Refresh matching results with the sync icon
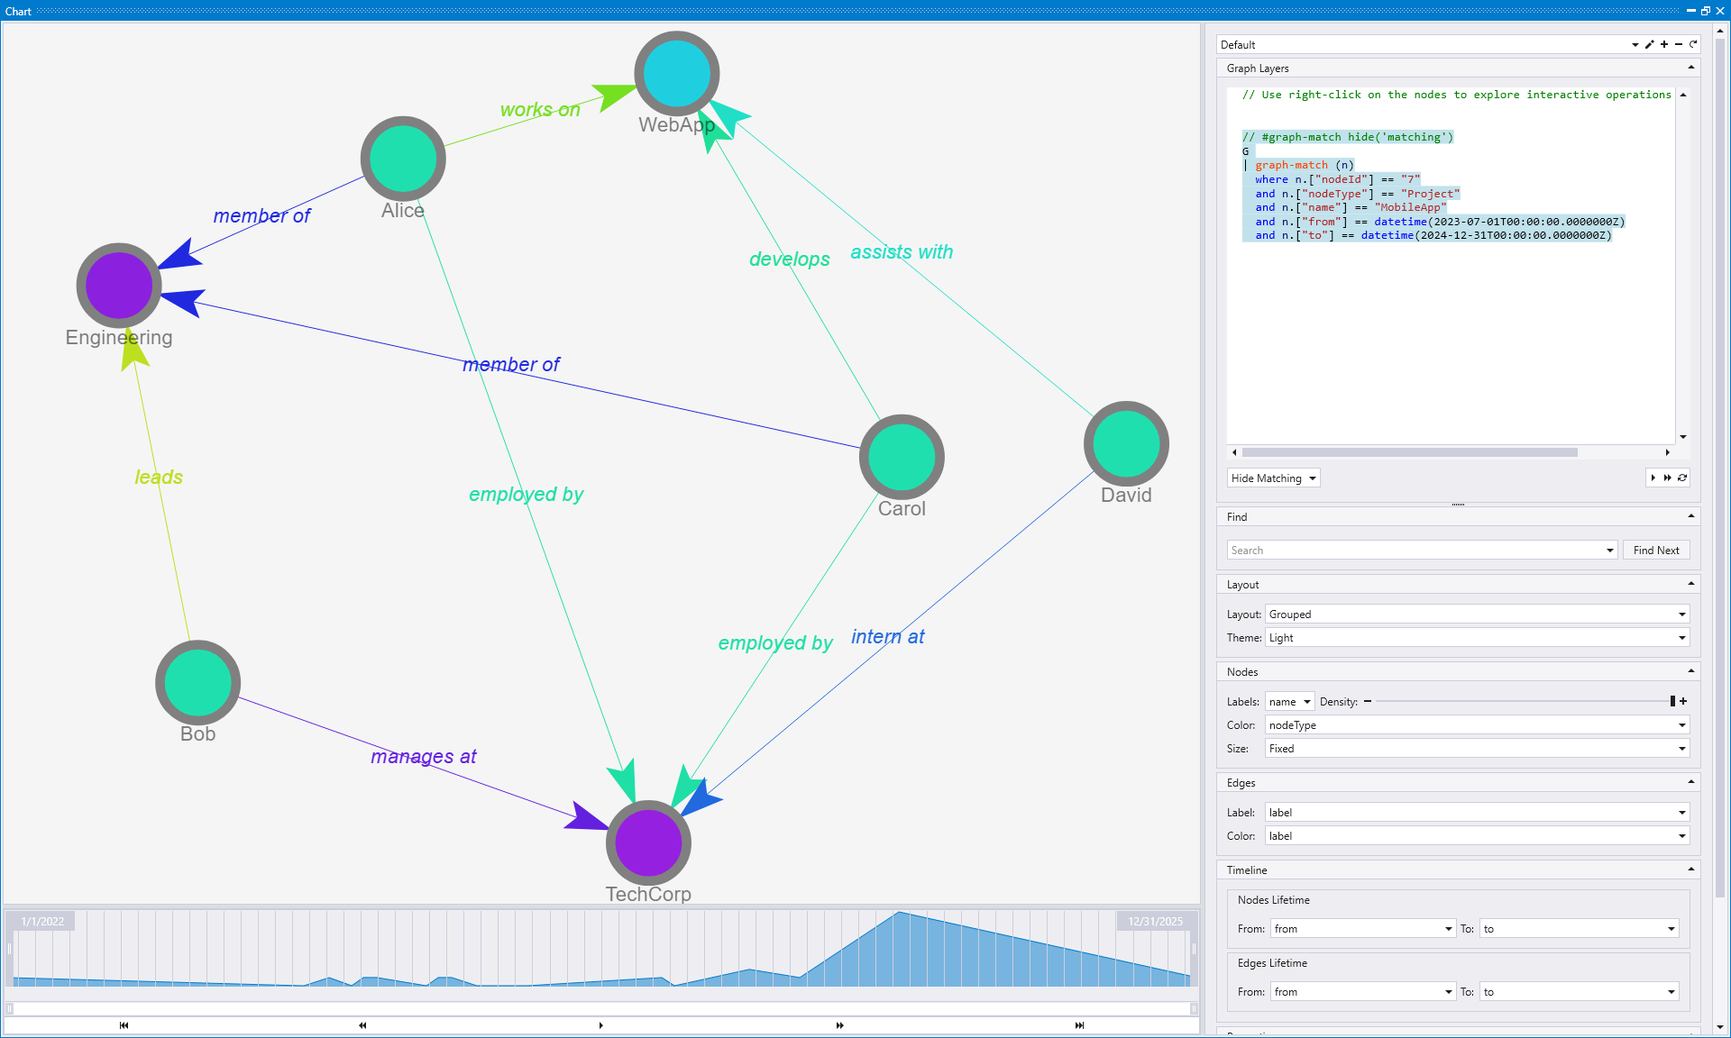The image size is (1731, 1038). click(x=1682, y=478)
